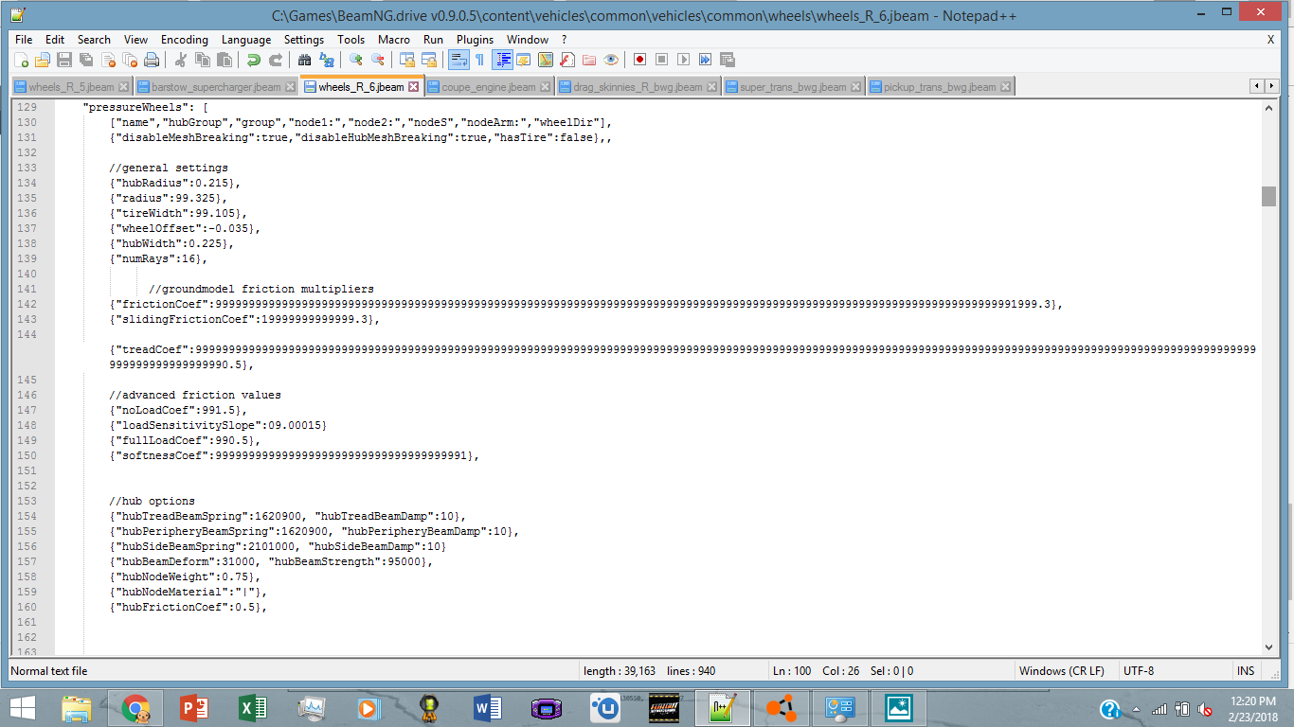Open the Search menu
The width and height of the screenshot is (1294, 727).
pos(94,40)
